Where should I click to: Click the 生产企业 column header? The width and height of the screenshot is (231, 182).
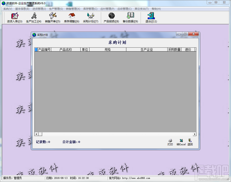click(147, 50)
